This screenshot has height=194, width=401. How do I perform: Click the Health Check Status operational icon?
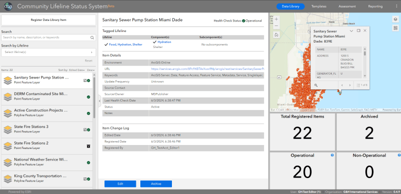pos(244,20)
